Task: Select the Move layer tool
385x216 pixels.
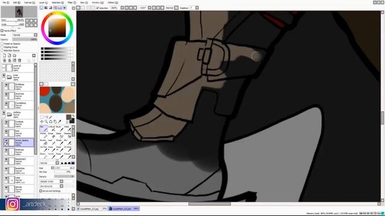Action: click(x=42, y=121)
